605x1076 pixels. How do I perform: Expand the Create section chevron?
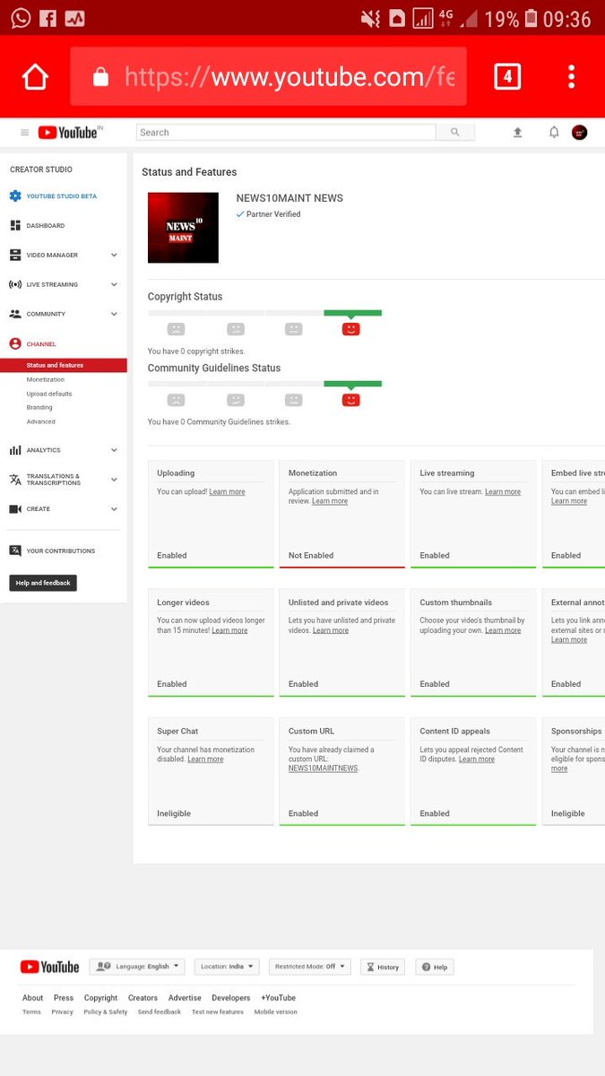114,508
